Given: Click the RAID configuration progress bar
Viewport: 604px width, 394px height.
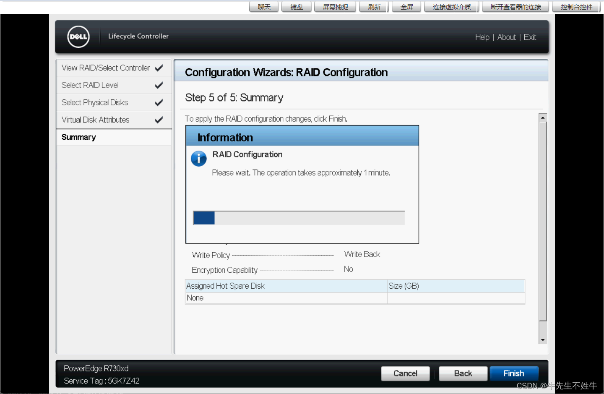Looking at the screenshot, I should point(299,218).
